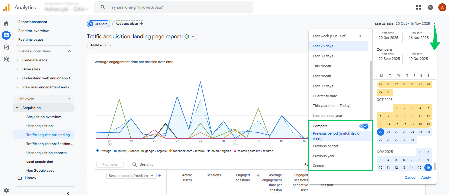The image size is (449, 195).
Task: Collapse the Life cycle section
Action: pyautogui.click(x=69, y=99)
